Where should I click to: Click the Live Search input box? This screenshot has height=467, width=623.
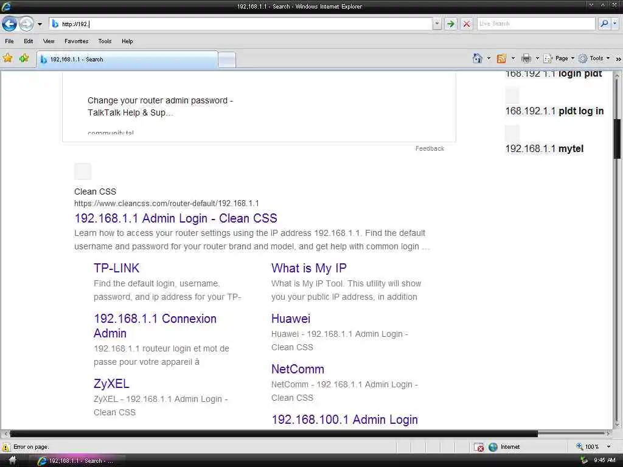[536, 24]
